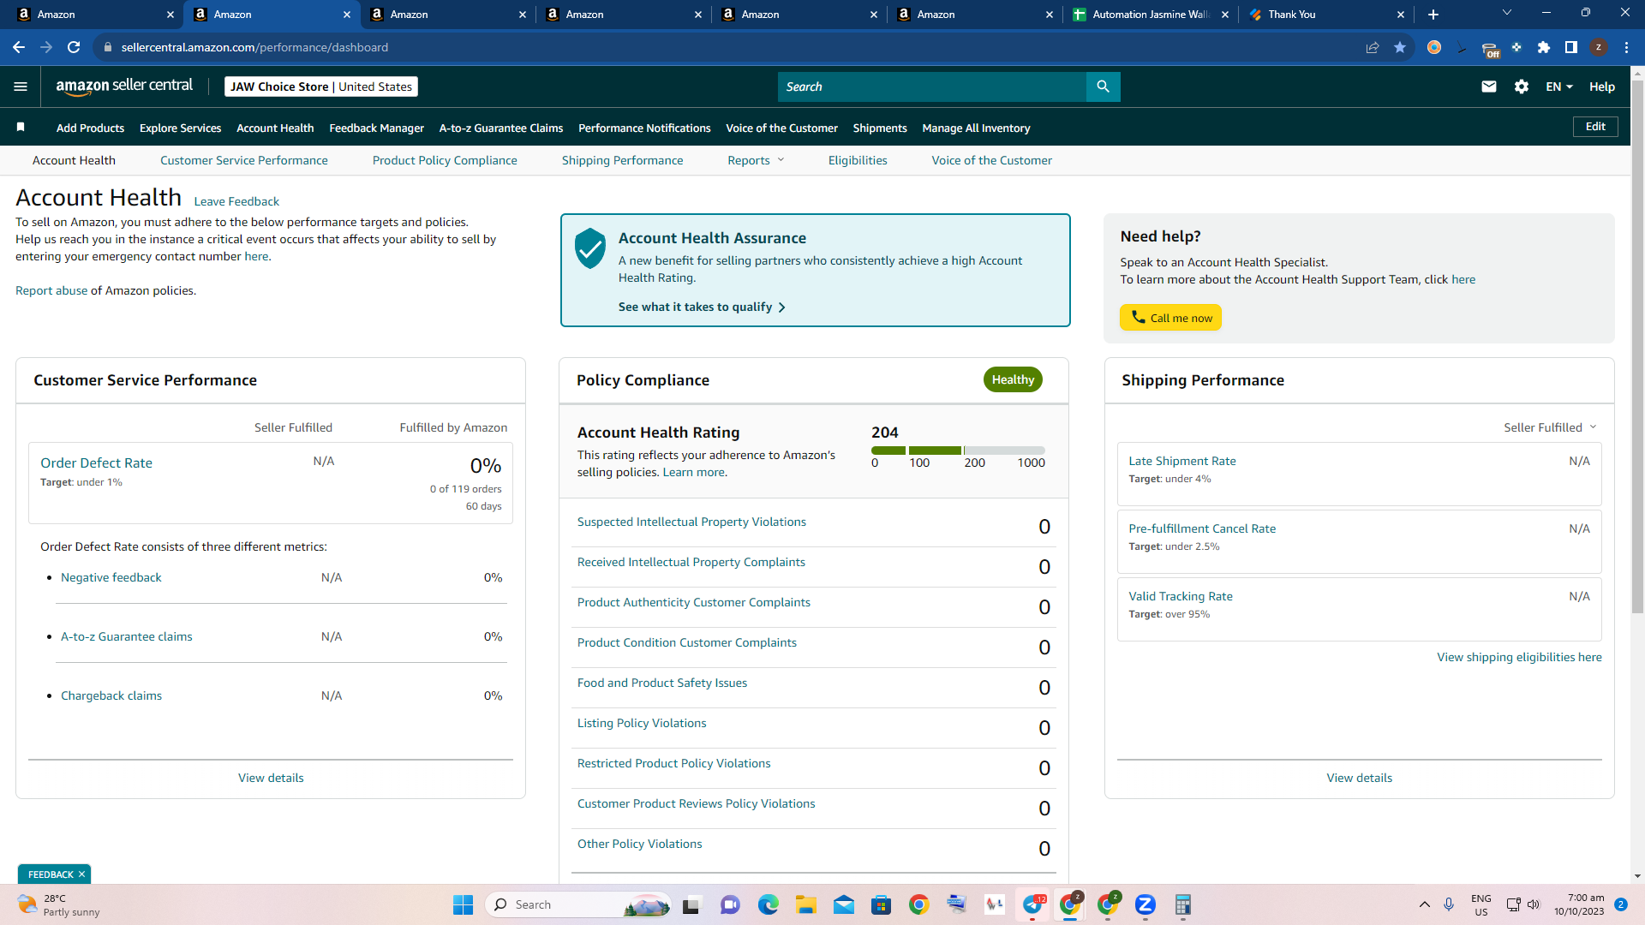1645x925 pixels.
Task: Click the Windows Start button
Action: tap(463, 904)
